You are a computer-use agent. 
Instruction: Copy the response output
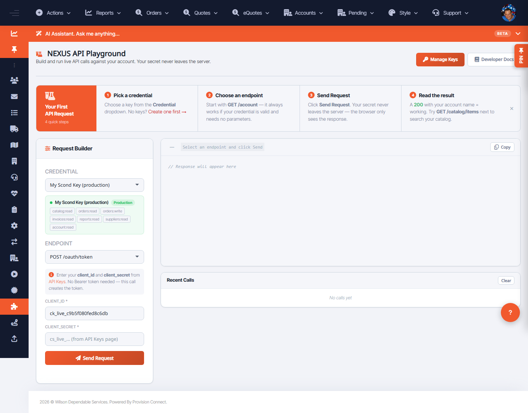[x=502, y=147]
